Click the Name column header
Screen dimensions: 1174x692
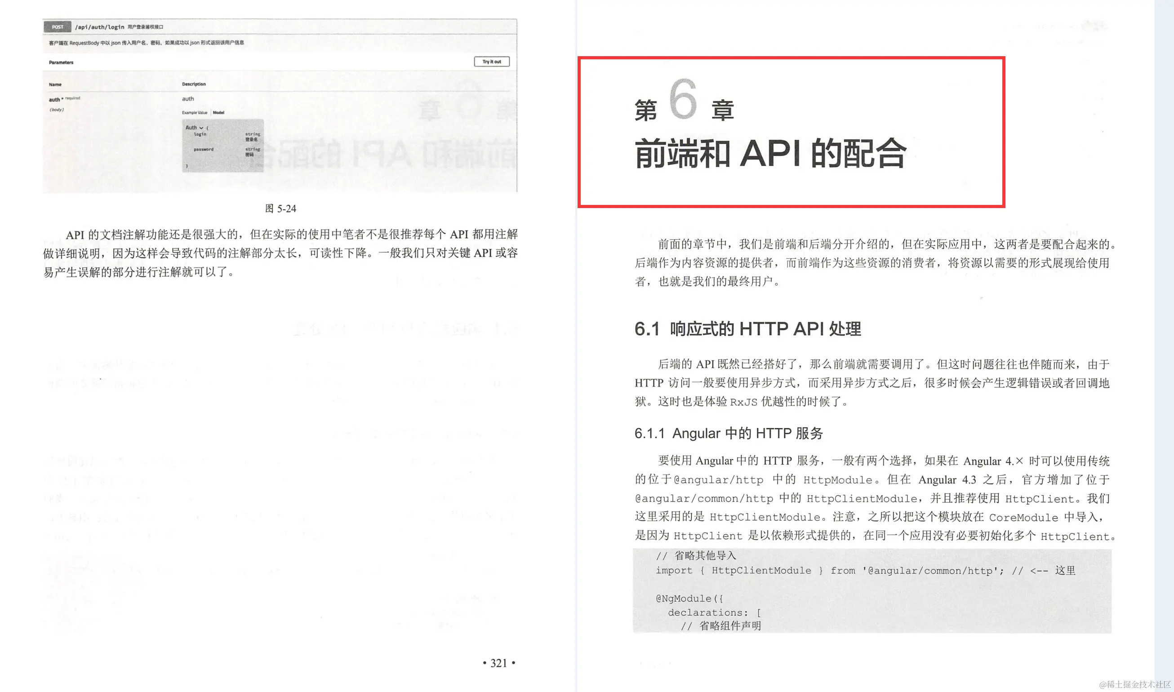(x=55, y=84)
